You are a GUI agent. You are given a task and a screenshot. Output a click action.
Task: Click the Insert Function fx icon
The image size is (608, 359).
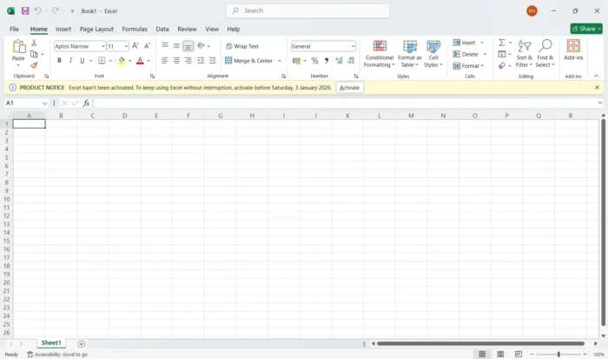point(86,103)
